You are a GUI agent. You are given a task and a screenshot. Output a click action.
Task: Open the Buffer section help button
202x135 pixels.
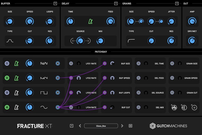(55, 4)
